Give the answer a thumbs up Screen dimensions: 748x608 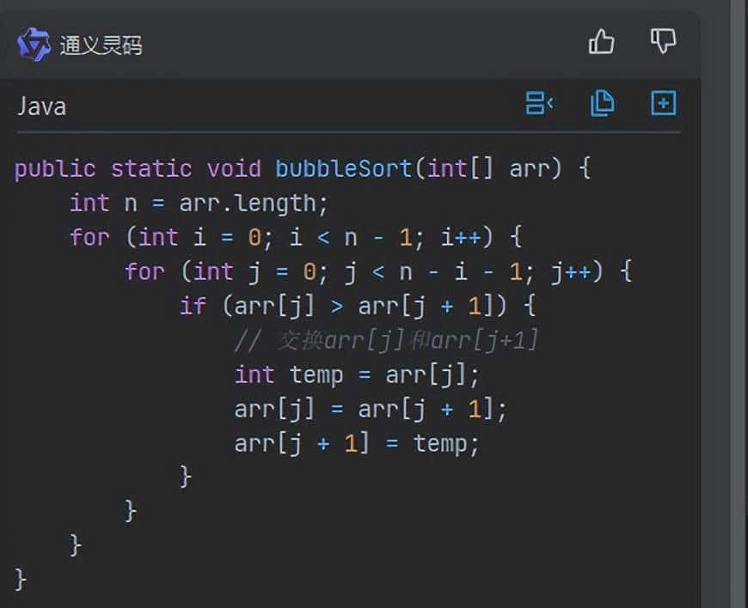601,41
